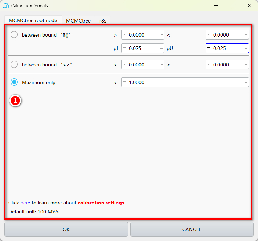Open the "here" calibration settings link
This screenshot has width=258, height=241.
(x=25, y=203)
